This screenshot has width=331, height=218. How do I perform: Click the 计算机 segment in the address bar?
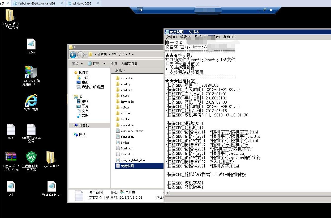point(102,54)
